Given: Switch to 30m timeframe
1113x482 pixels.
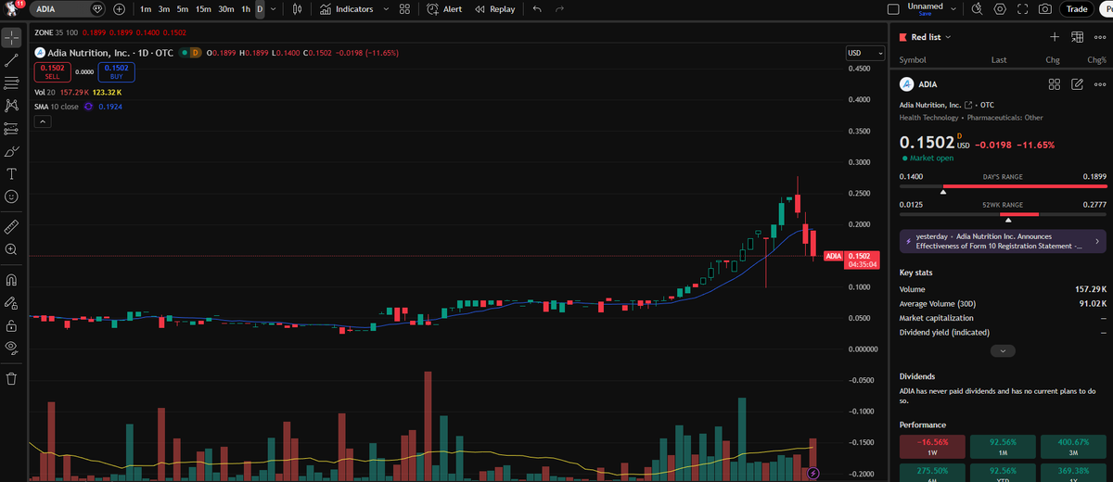Looking at the screenshot, I should (x=226, y=9).
